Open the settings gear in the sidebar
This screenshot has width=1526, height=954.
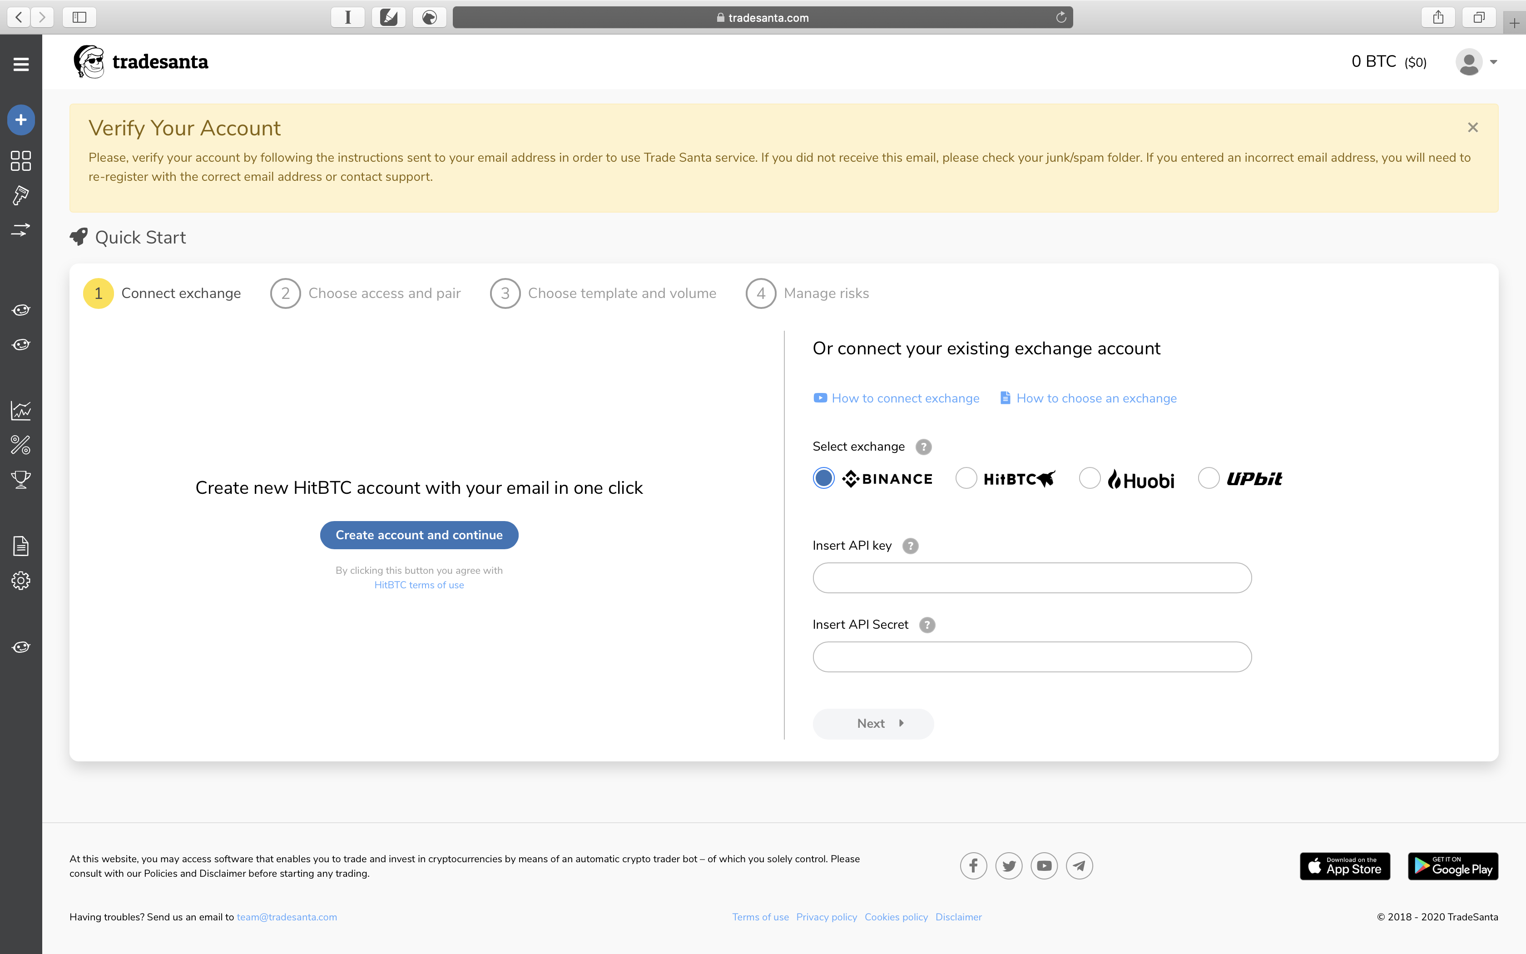(x=21, y=581)
